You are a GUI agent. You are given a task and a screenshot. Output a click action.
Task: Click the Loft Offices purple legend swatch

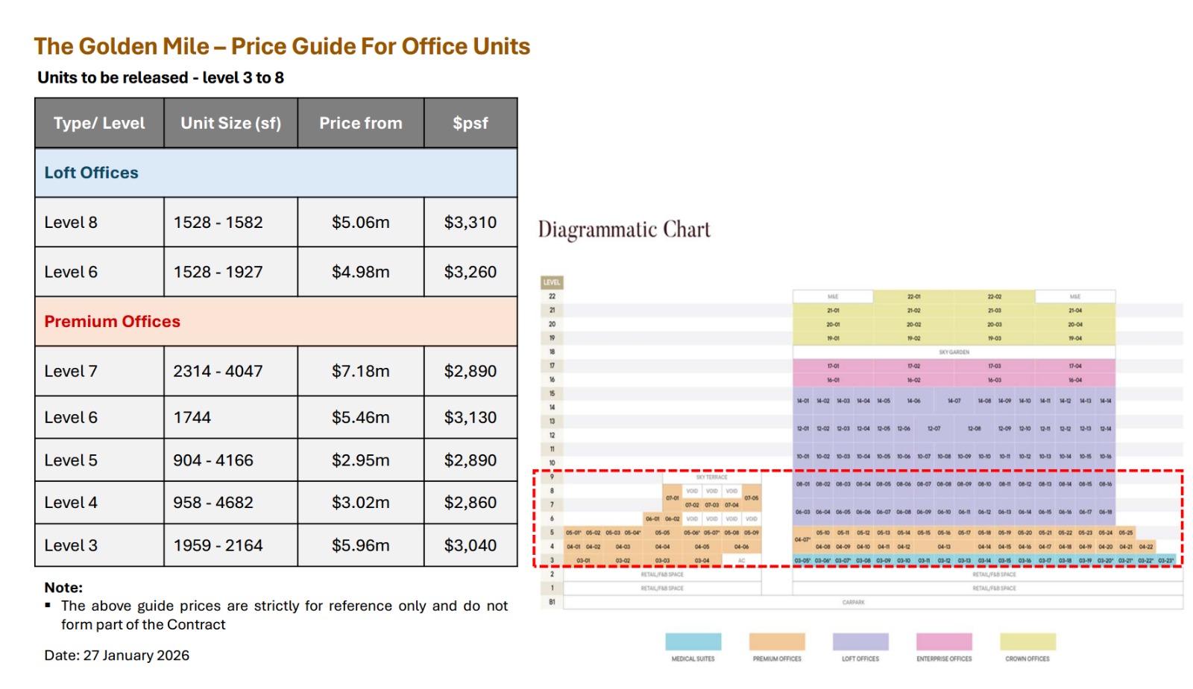[860, 641]
